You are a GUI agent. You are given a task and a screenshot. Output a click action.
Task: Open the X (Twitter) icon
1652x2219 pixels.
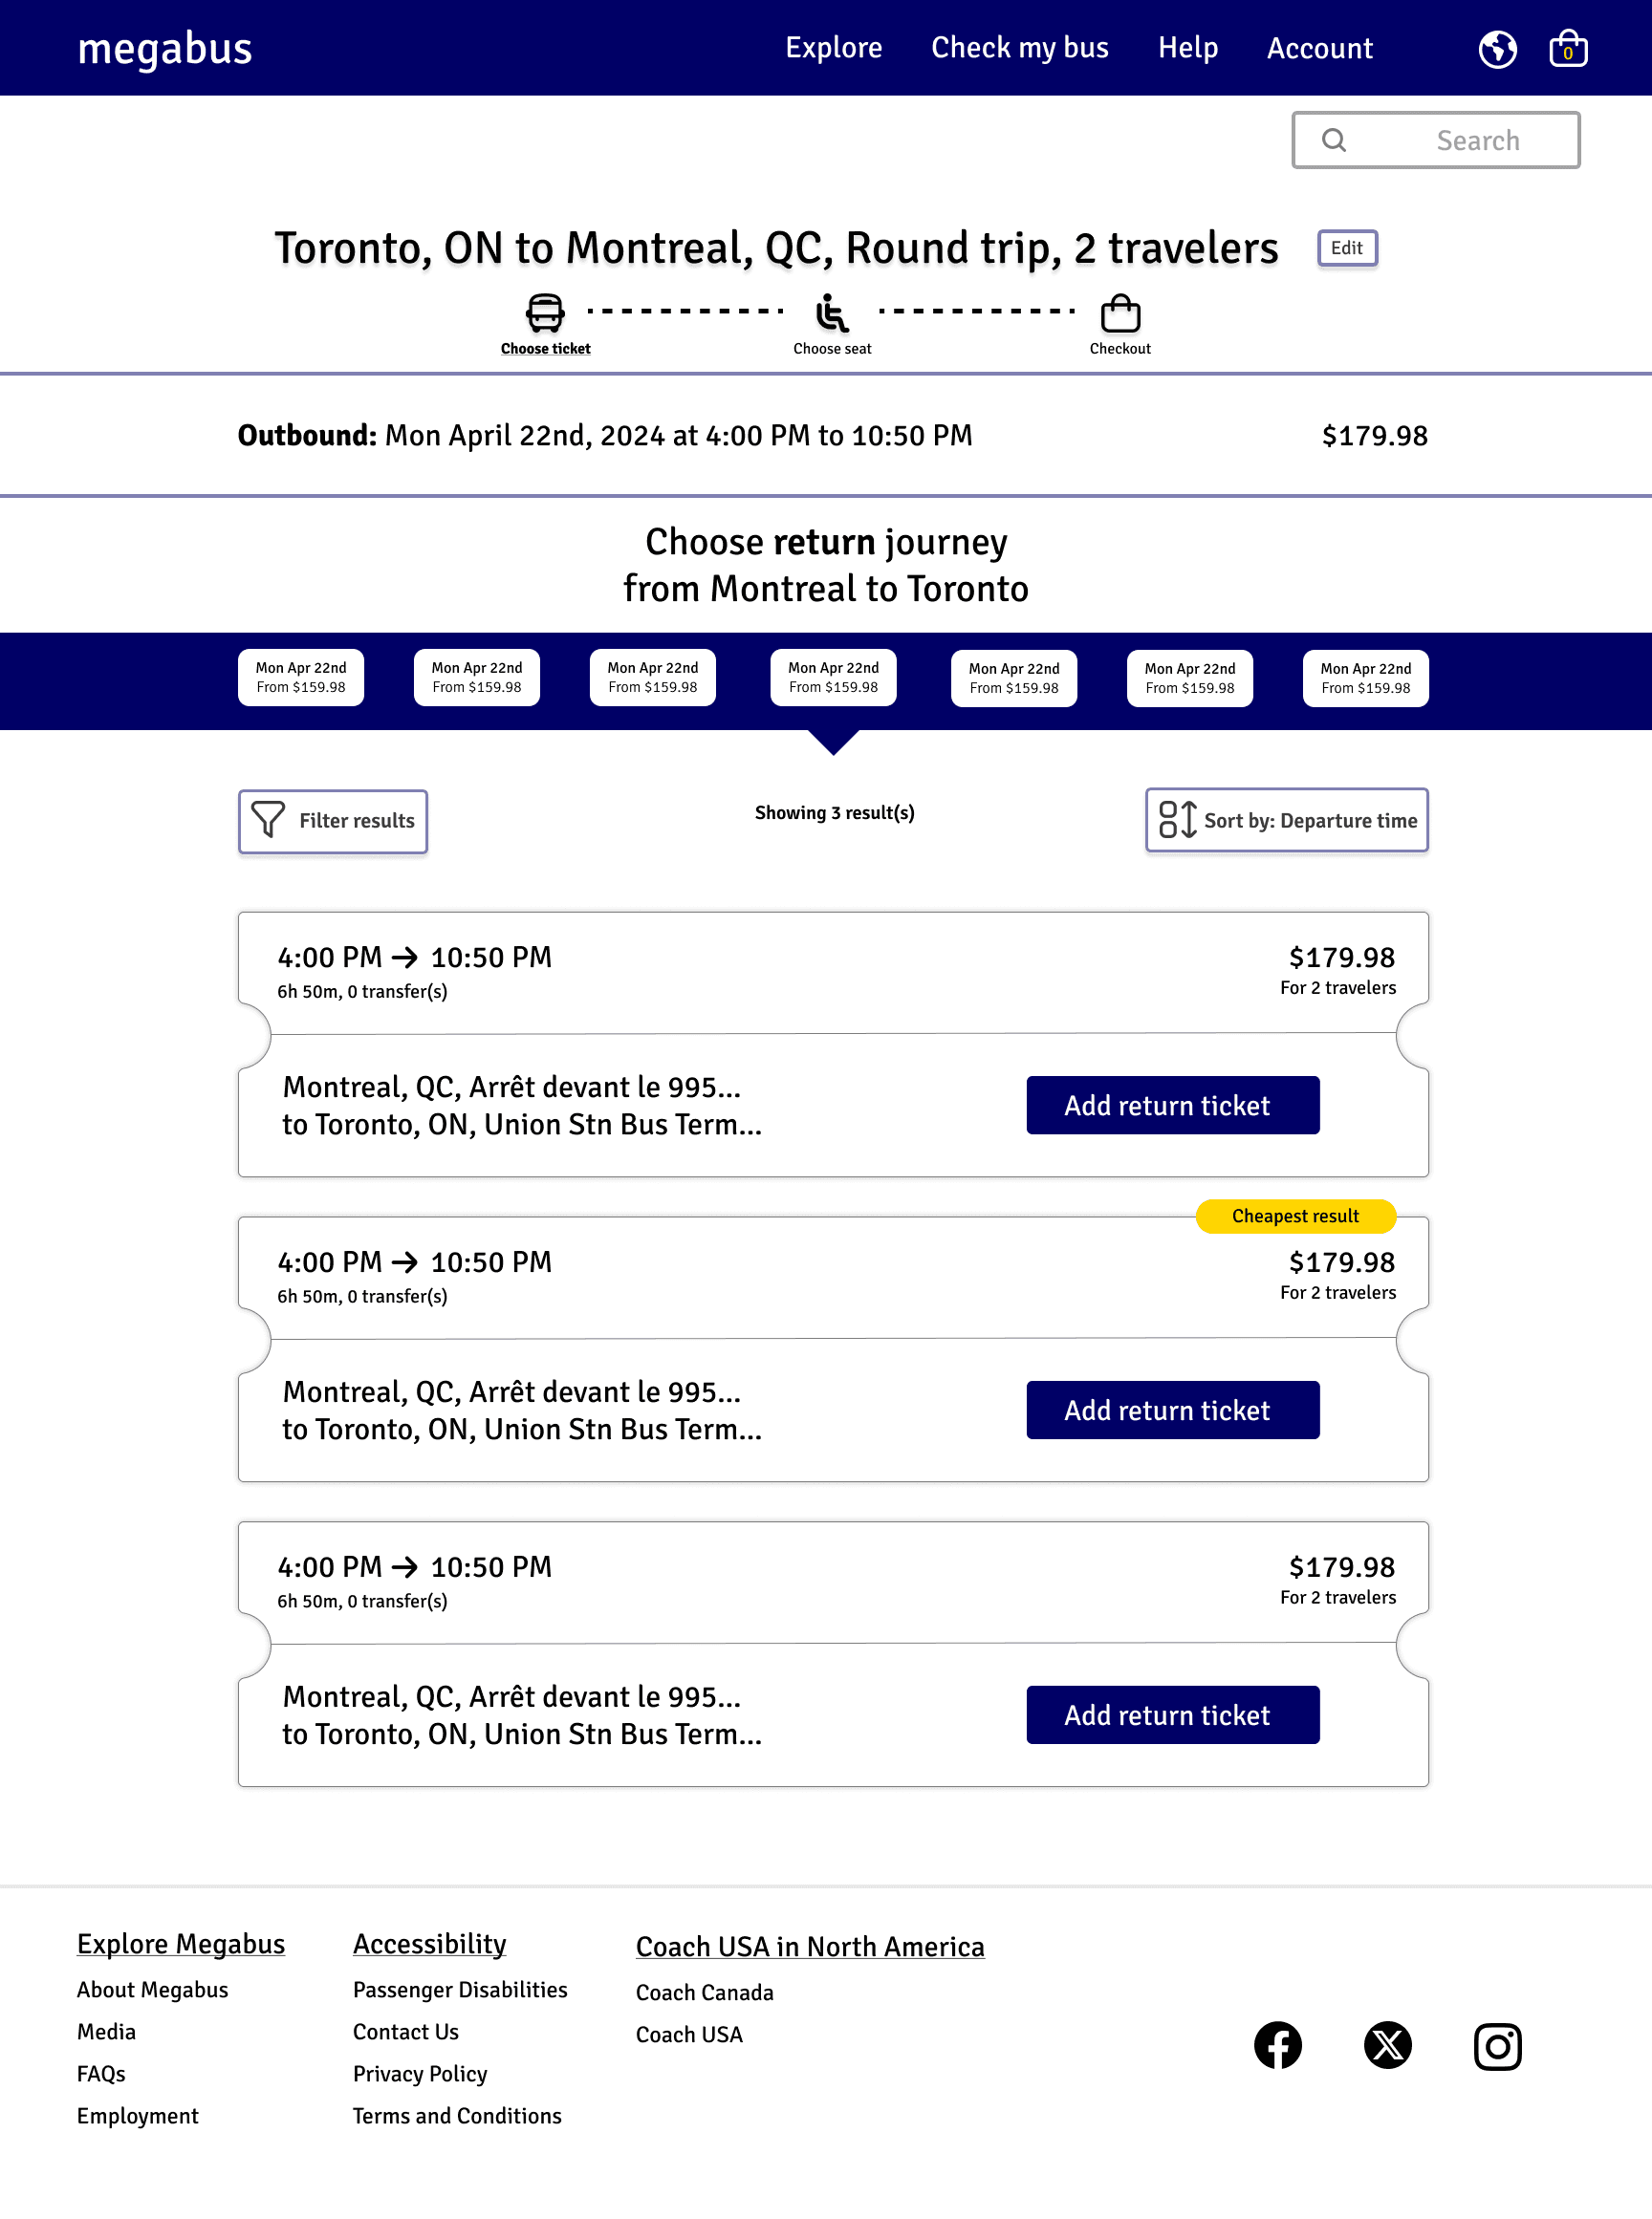coord(1387,2045)
